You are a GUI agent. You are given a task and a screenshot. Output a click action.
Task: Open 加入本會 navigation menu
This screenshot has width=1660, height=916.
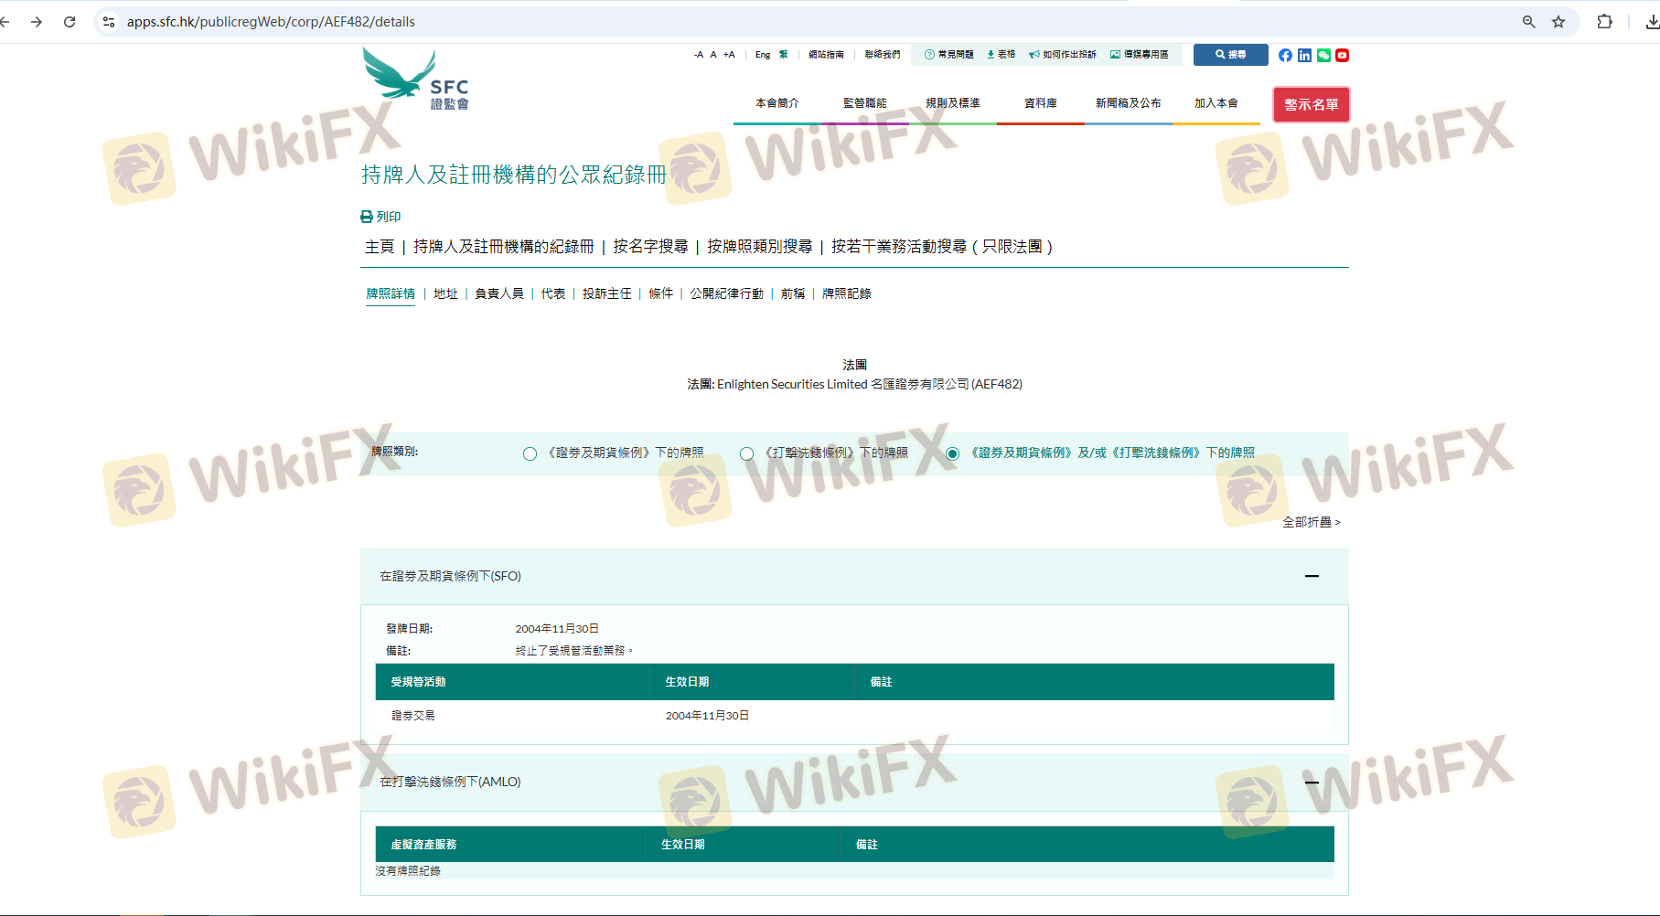(x=1216, y=103)
